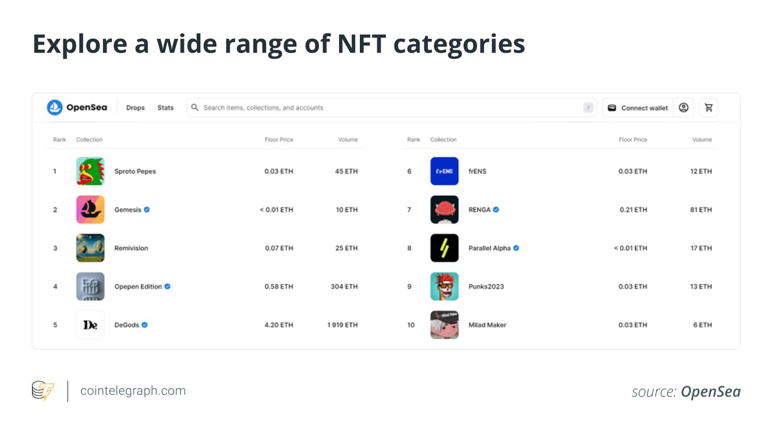Click the RENGA collection avatar
The width and height of the screenshot is (773, 434).
[x=444, y=210]
